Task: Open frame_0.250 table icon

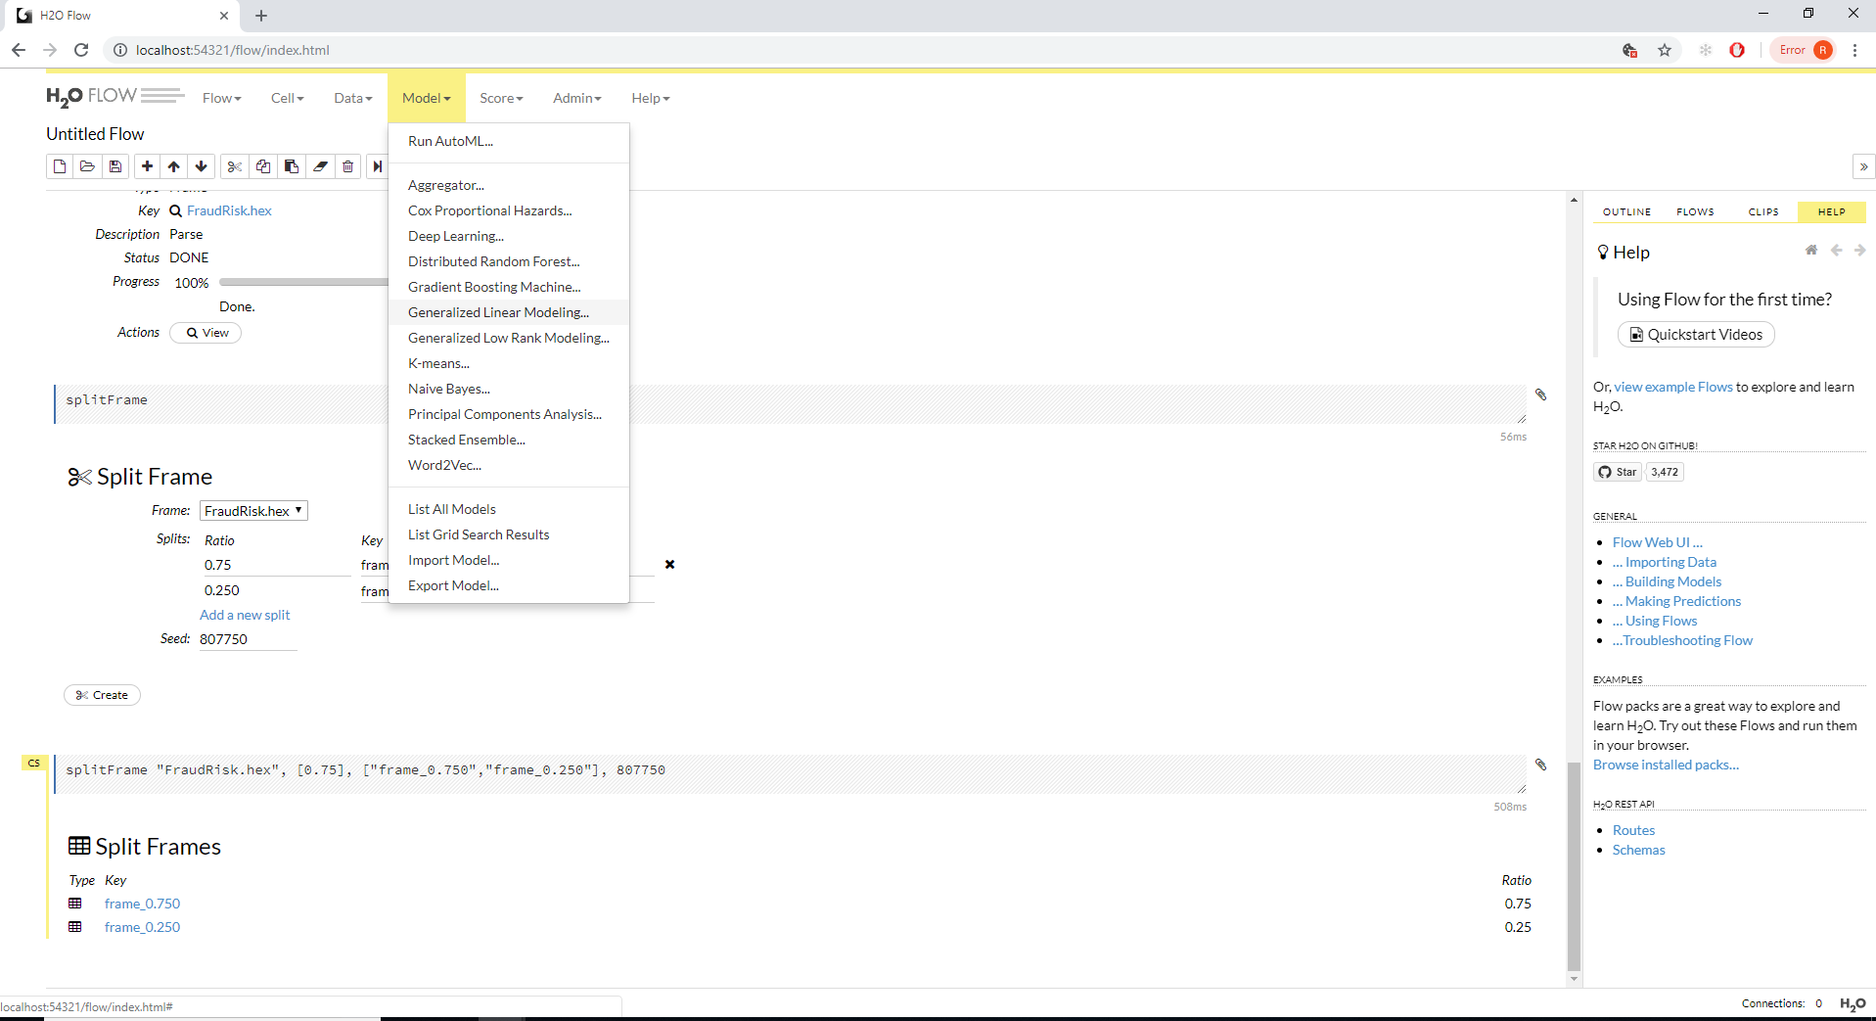Action: tap(75, 927)
